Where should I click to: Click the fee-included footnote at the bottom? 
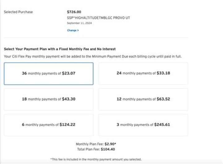tap(96, 159)
